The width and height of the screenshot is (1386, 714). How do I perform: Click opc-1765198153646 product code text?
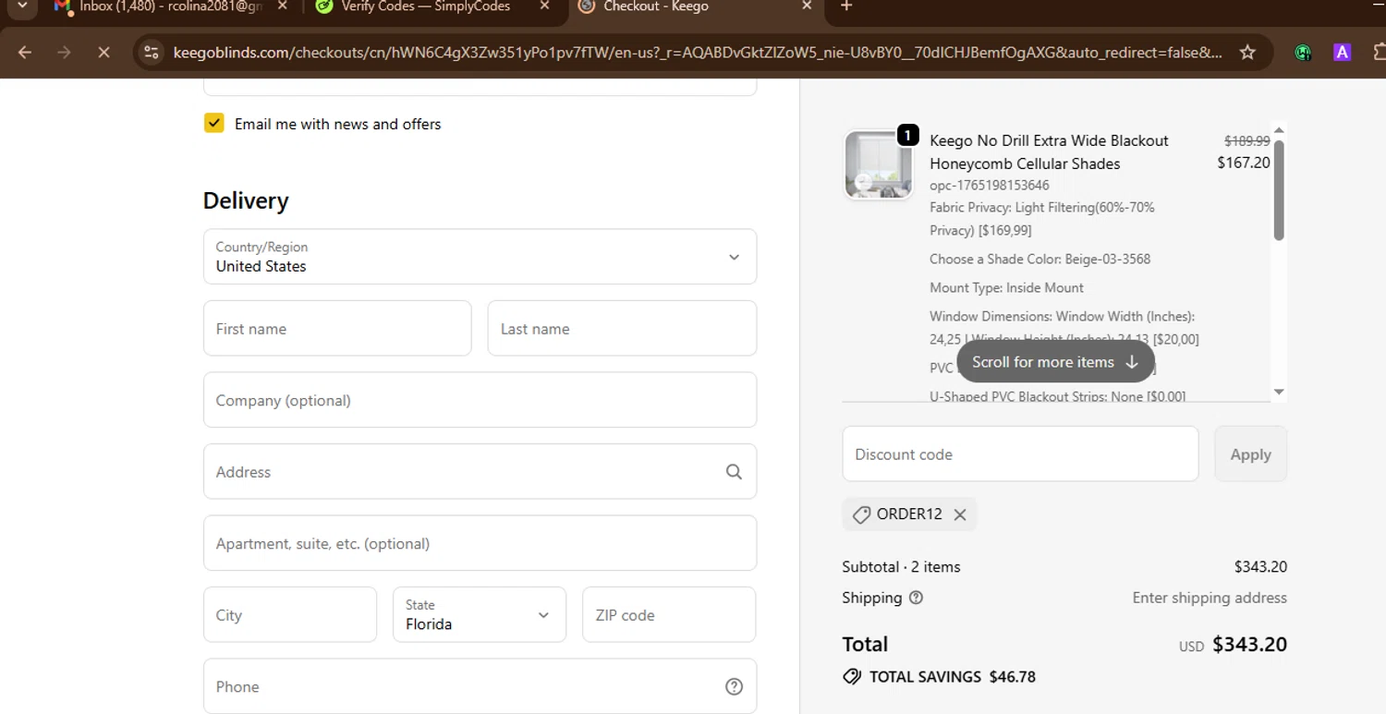[990, 185]
